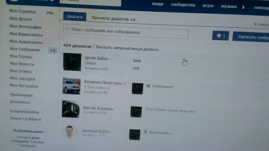Click sender avatar in Виктор Каширин message preview
Screen dimensions: 269x151
tap(136, 112)
